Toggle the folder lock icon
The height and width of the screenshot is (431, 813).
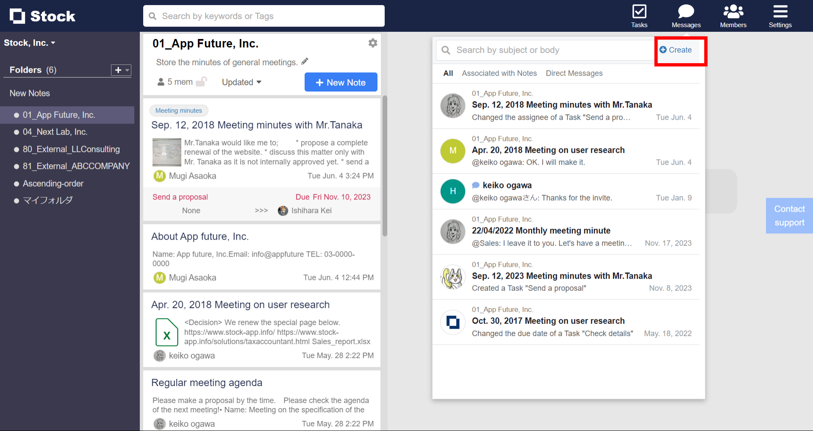[x=202, y=81]
